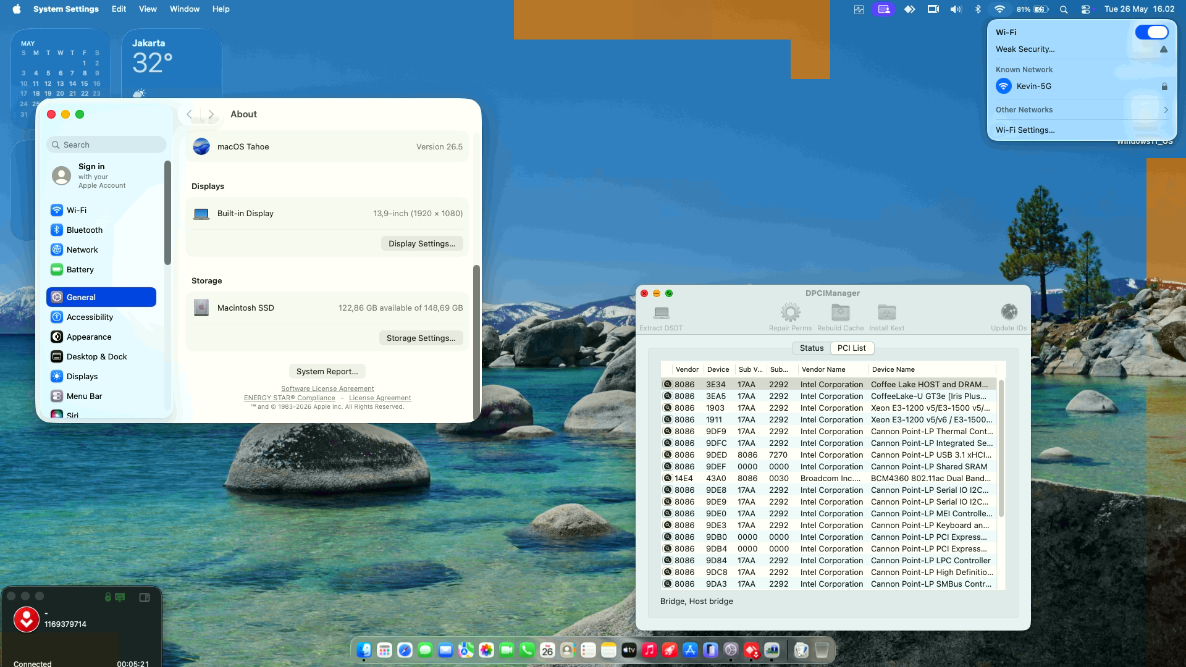
Task: Select the Broadcom BCM4360 row
Action: (829, 478)
